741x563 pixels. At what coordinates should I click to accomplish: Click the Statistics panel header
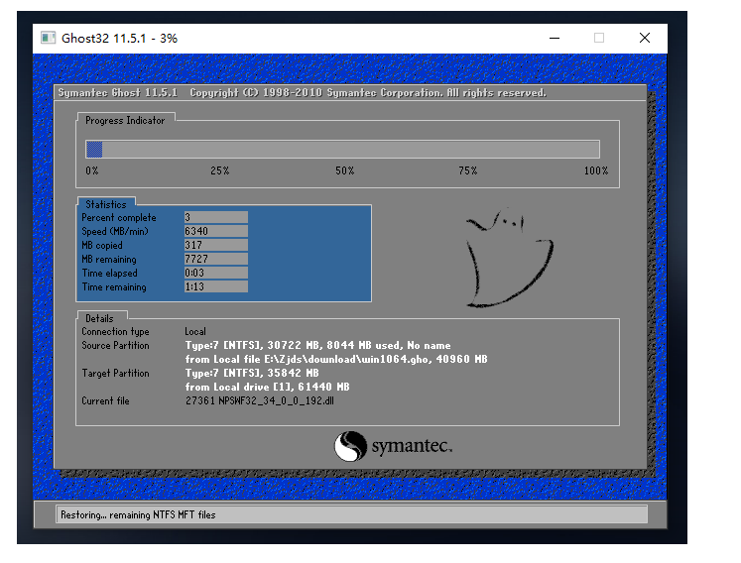click(x=106, y=204)
